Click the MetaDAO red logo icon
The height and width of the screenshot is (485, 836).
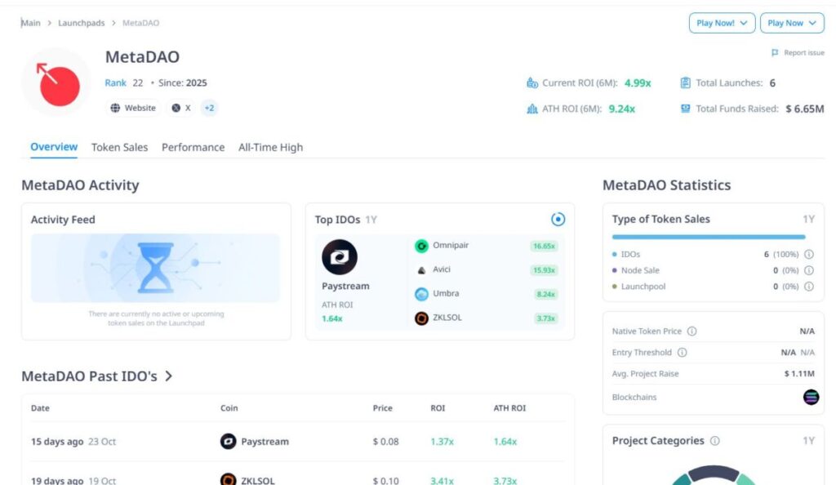click(57, 82)
